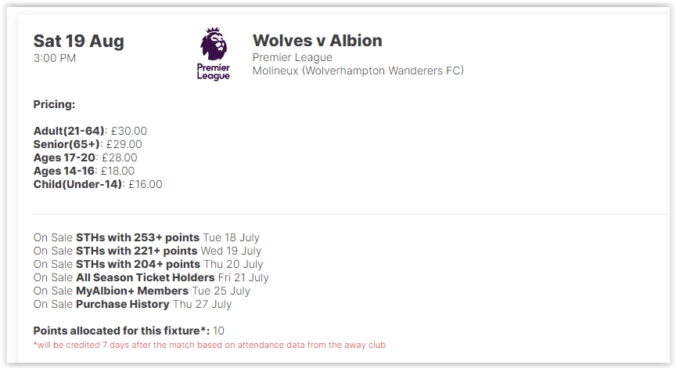
Task: Click the Pricing heading
Action: (54, 104)
